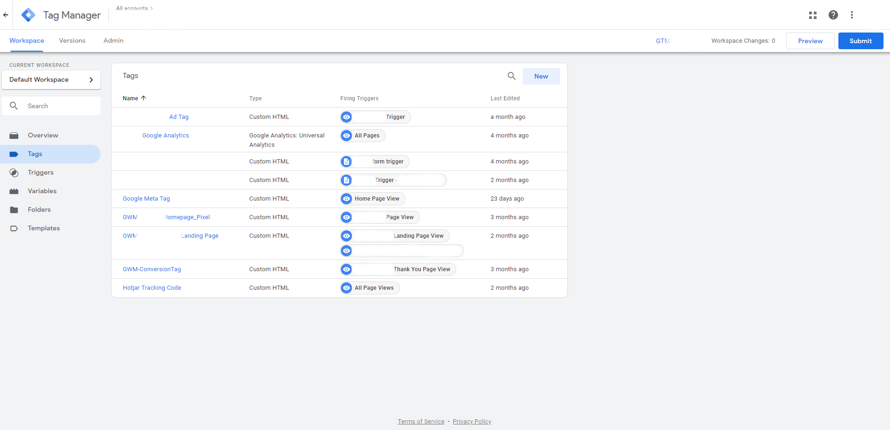Open the Hotjar Tracking Code tag
Image resolution: width=890 pixels, height=430 pixels.
(x=152, y=288)
